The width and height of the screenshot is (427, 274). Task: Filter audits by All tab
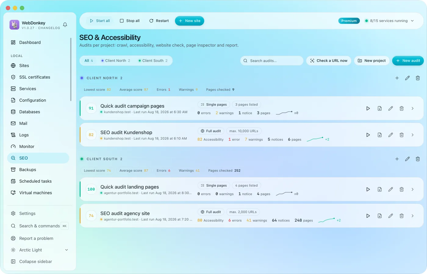click(89, 61)
